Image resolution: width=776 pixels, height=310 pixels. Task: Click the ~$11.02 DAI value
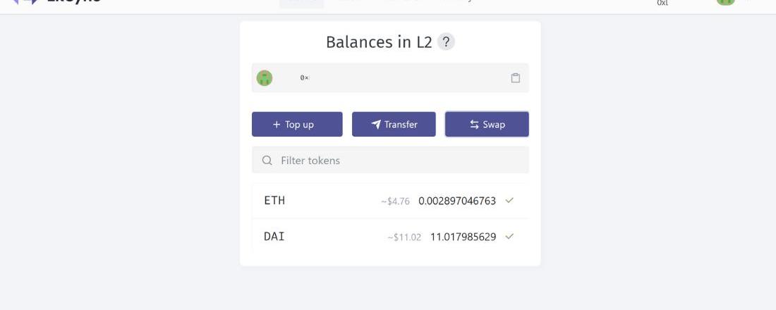tap(404, 237)
